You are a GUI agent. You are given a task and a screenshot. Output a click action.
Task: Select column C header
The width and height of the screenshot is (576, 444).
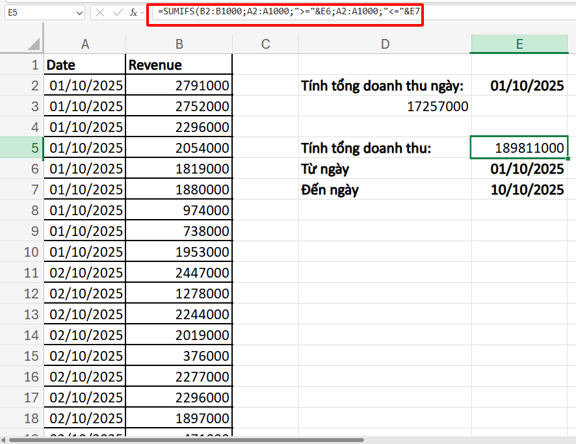click(x=265, y=44)
